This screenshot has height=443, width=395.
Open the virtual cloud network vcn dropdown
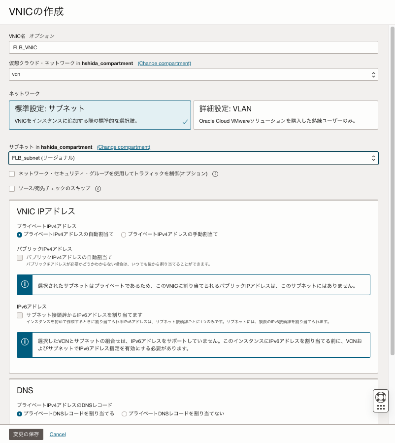(194, 74)
